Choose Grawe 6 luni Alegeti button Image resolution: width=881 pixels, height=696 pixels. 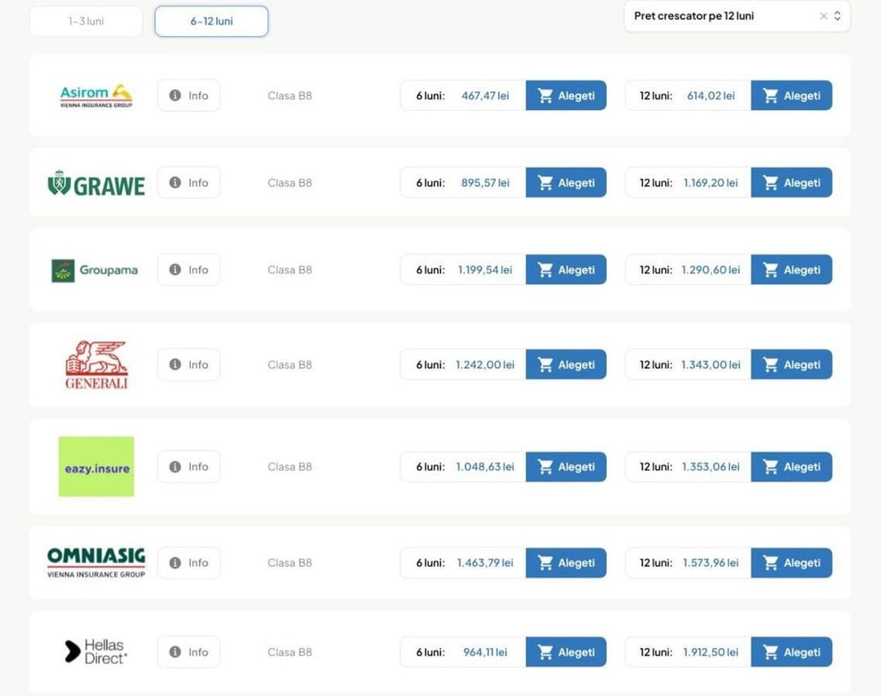click(566, 183)
